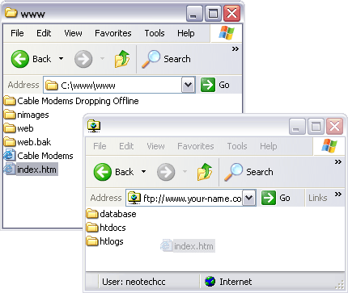
Task: Open address dropdown next to C:\www\www
Action: point(189,85)
